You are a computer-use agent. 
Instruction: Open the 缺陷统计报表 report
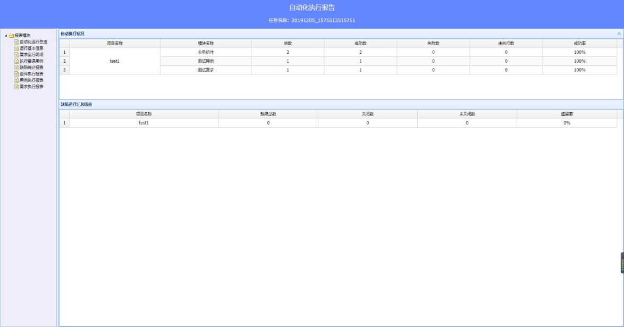tap(31, 68)
